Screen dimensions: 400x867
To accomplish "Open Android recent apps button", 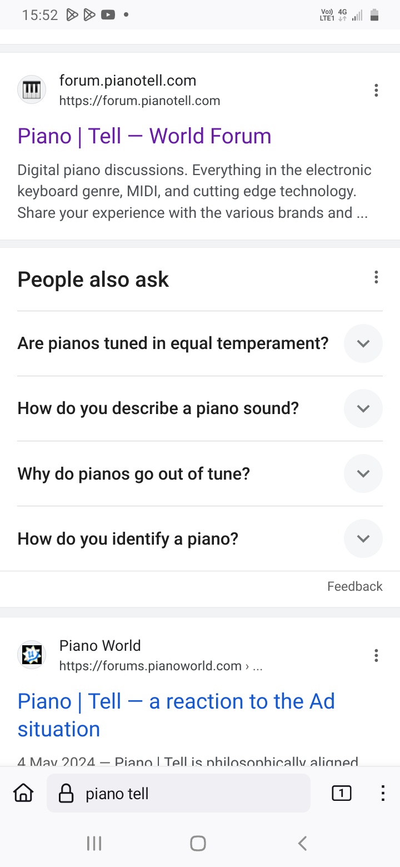I will [x=94, y=844].
